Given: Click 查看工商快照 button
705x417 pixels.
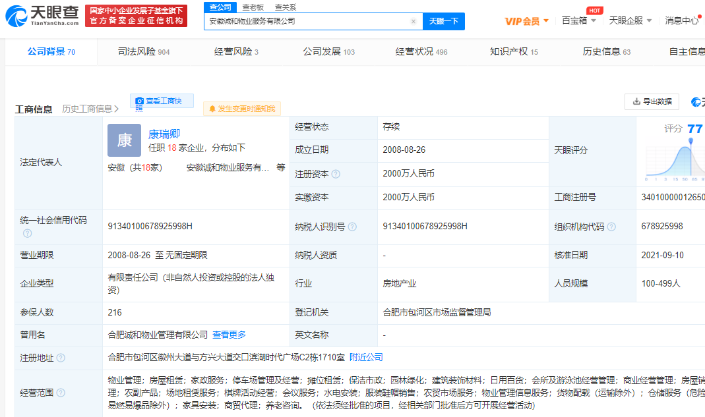Looking at the screenshot, I should 162,101.
